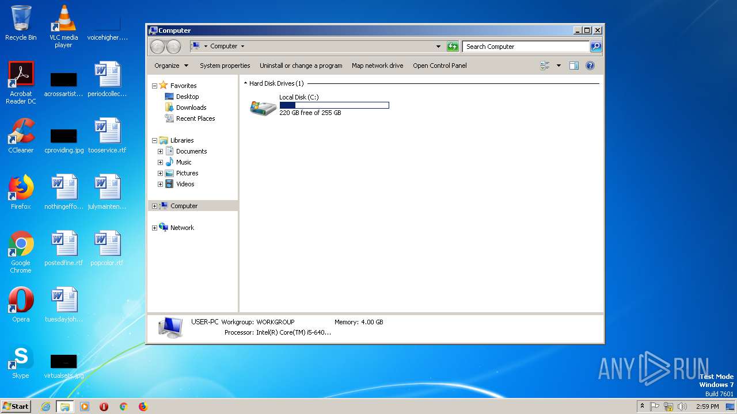Click the Action Center flag icon
Image resolution: width=737 pixels, height=414 pixels.
click(655, 407)
